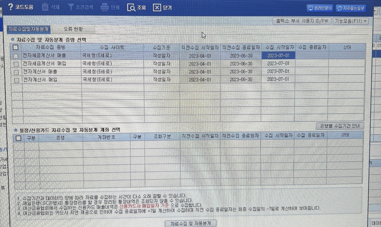Image resolution: width=381 pixels, height=227 pixels.
Task: Click 전자계산서 매출 row label
Action: [x=40, y=72]
